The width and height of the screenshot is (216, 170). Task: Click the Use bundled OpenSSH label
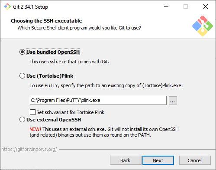coord(53,52)
